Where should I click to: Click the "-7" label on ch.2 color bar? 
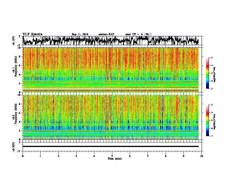pos(212,136)
